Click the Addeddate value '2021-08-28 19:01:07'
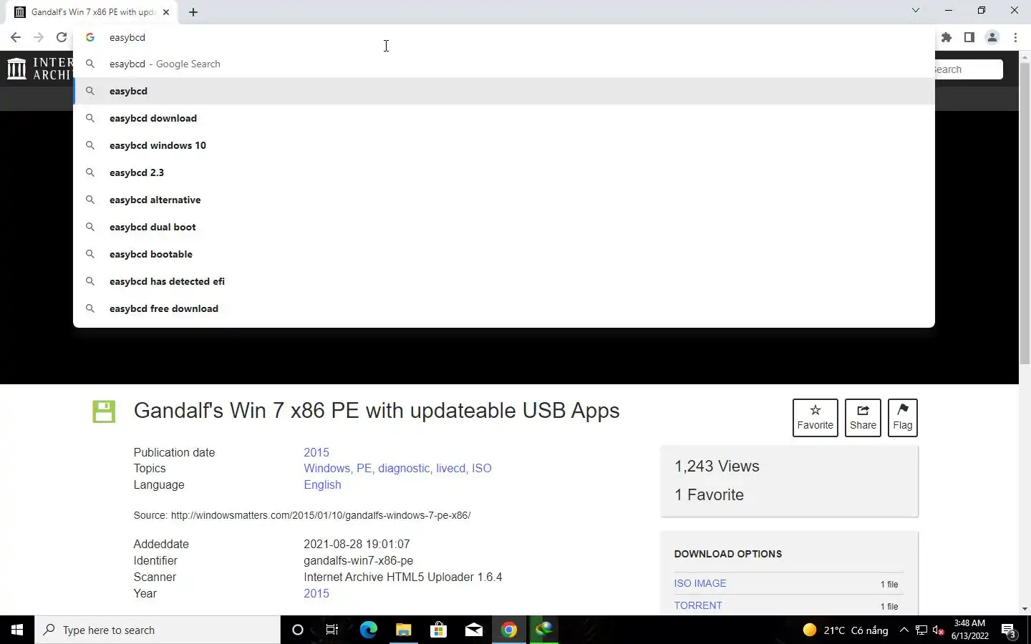 pyautogui.click(x=357, y=544)
